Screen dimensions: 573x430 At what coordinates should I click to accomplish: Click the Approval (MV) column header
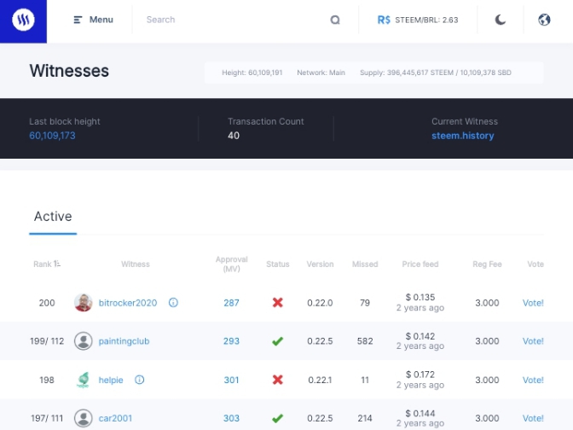tap(232, 264)
